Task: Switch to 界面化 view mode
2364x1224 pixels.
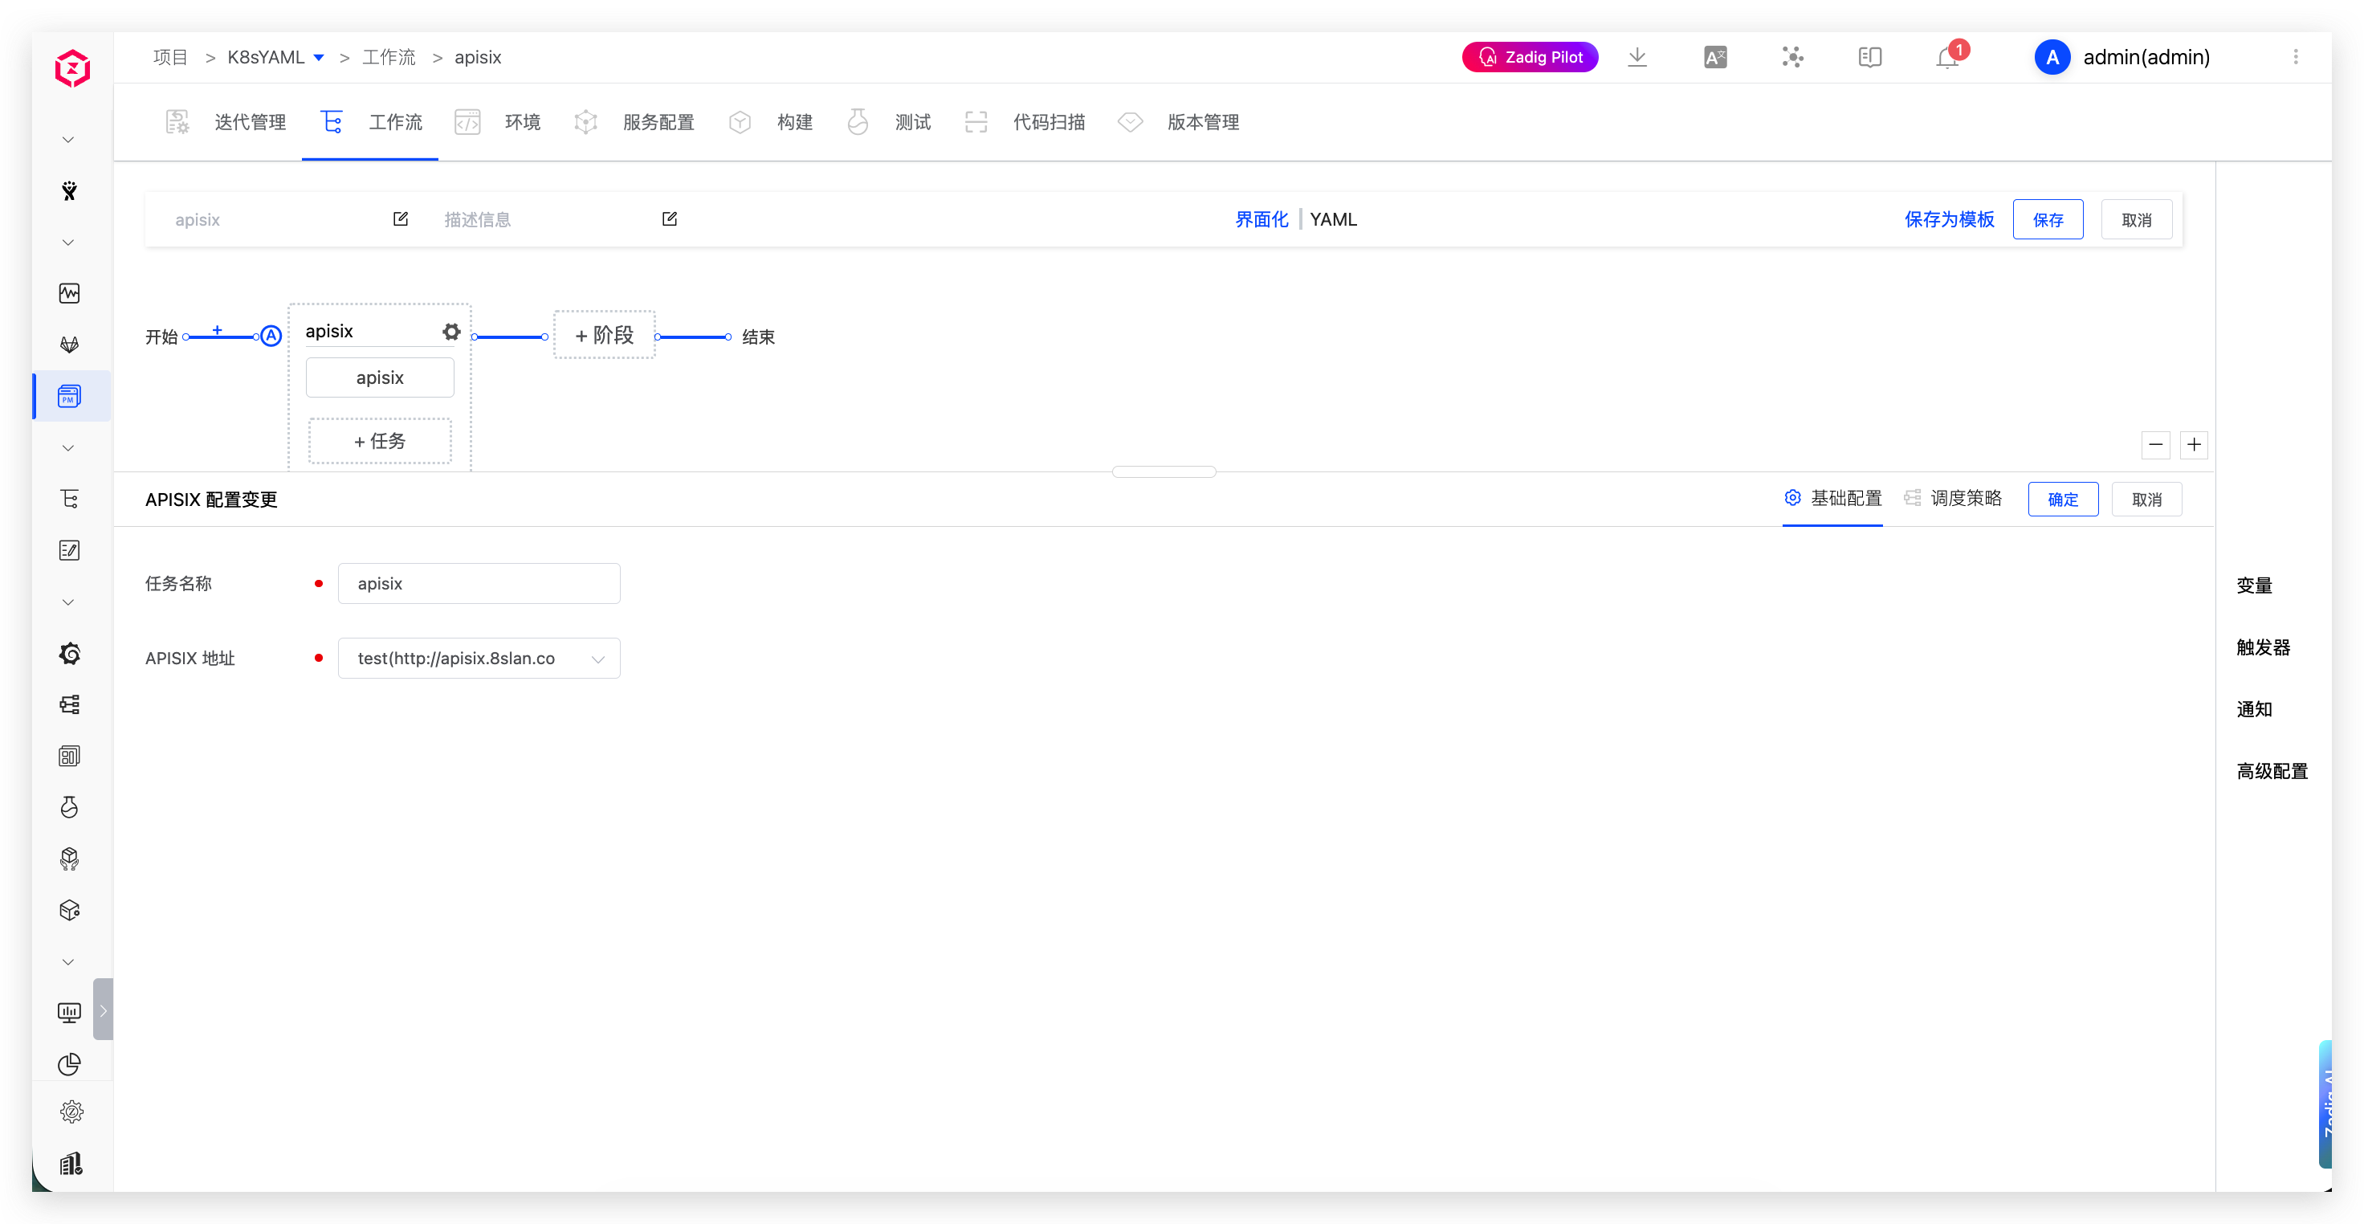Action: pos(1261,218)
